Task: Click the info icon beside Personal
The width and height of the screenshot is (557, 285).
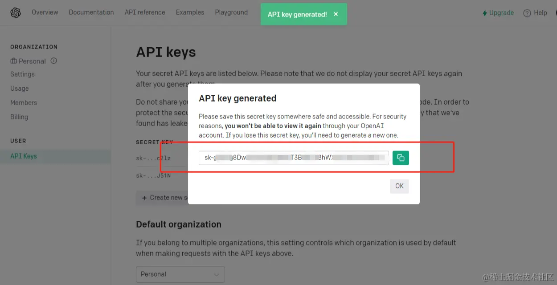Action: pos(54,61)
